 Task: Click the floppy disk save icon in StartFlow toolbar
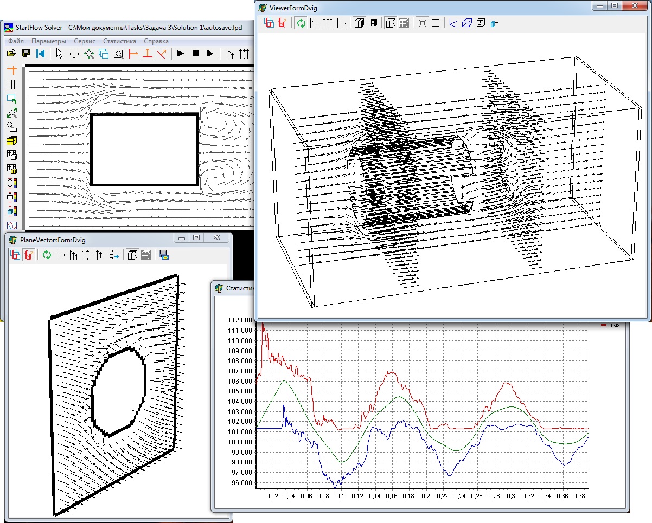(25, 54)
